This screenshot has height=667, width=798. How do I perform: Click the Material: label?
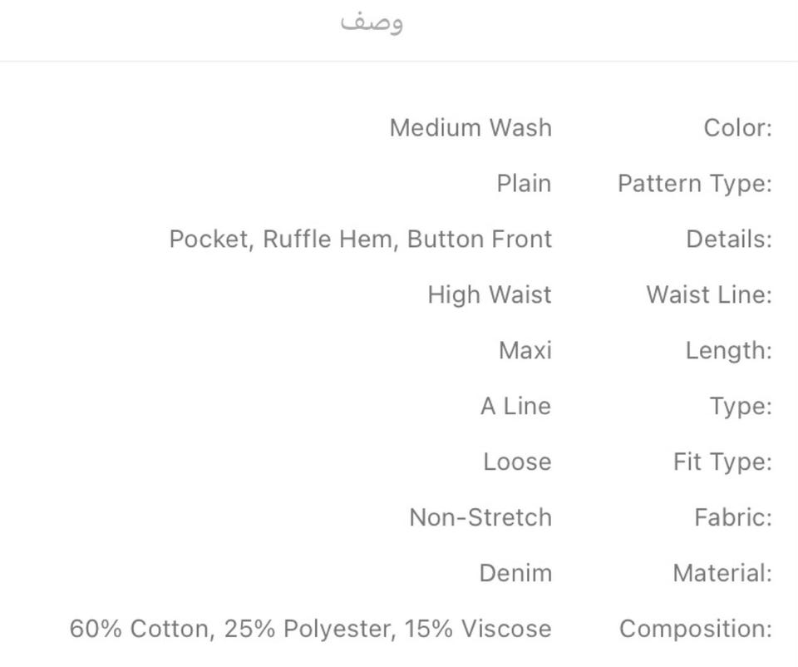click(722, 574)
